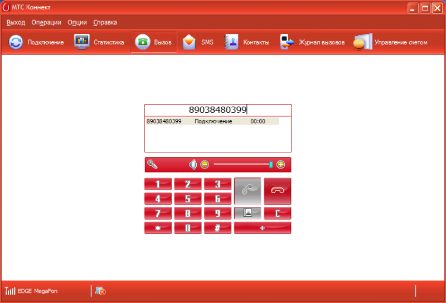Image resolution: width=446 pixels, height=303 pixels.
Task: Tap the hash key on keypad
Action: point(217,228)
